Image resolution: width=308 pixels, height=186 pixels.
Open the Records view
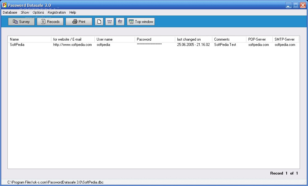[50, 22]
